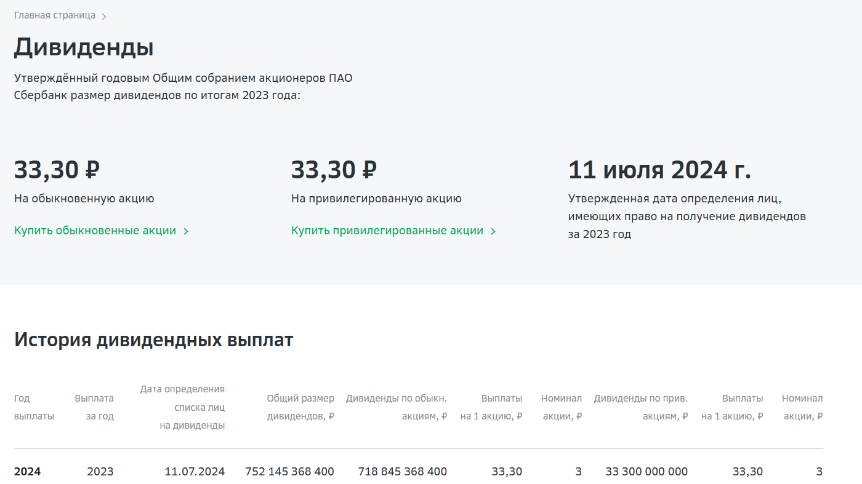
Task: Click the Общий размер дивидендов column header
Action: click(300, 407)
